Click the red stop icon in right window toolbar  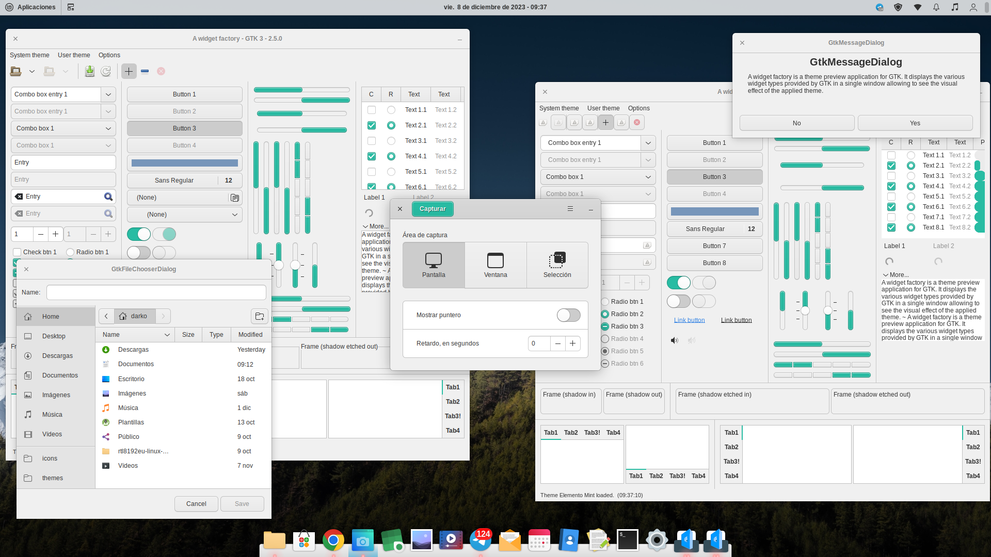637,122
